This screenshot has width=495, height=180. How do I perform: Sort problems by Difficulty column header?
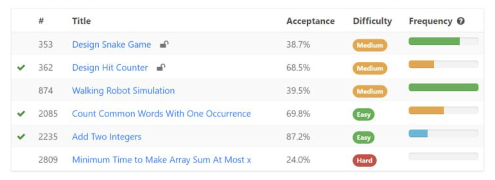click(372, 21)
